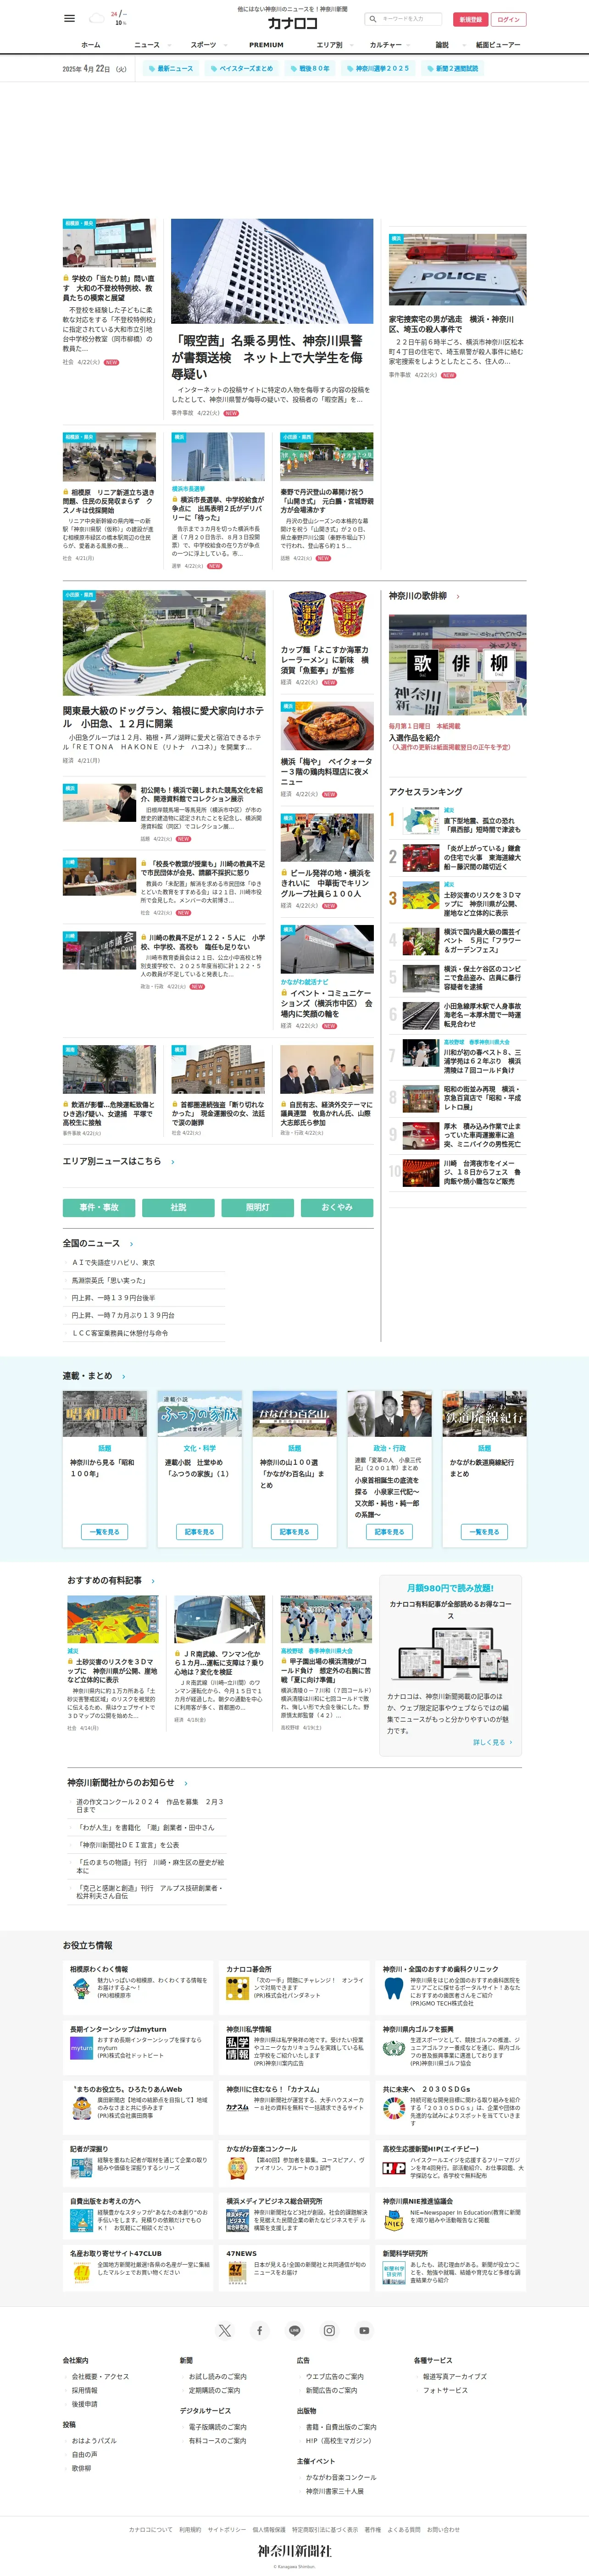Open the 関東最大級のドッグラン article image
Viewport: 589px width, 2576px height.
(164, 643)
